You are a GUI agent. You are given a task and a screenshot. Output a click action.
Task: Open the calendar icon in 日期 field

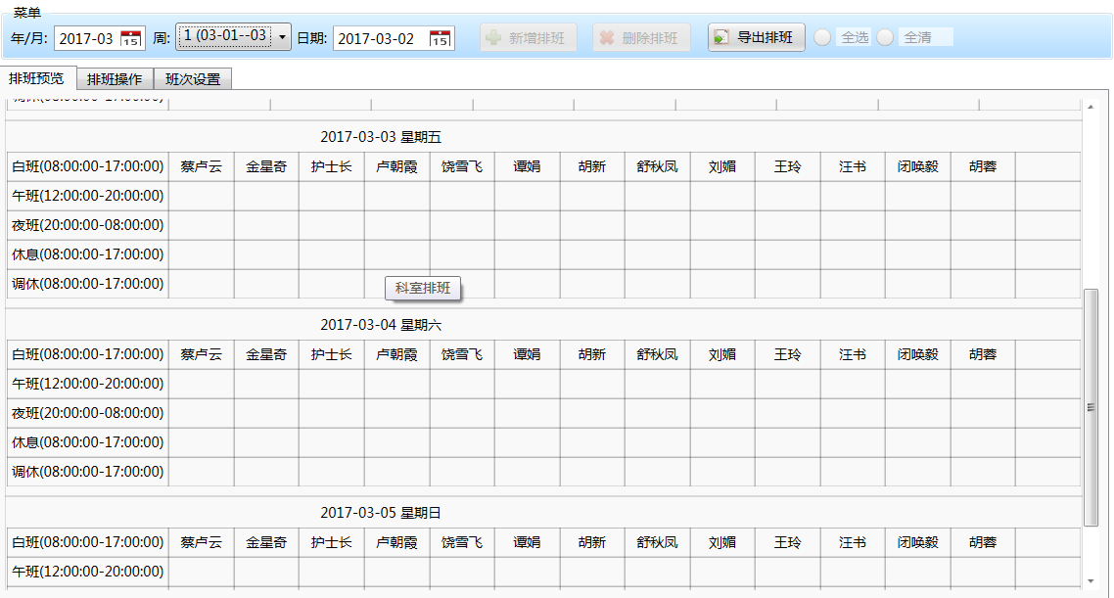pos(441,39)
